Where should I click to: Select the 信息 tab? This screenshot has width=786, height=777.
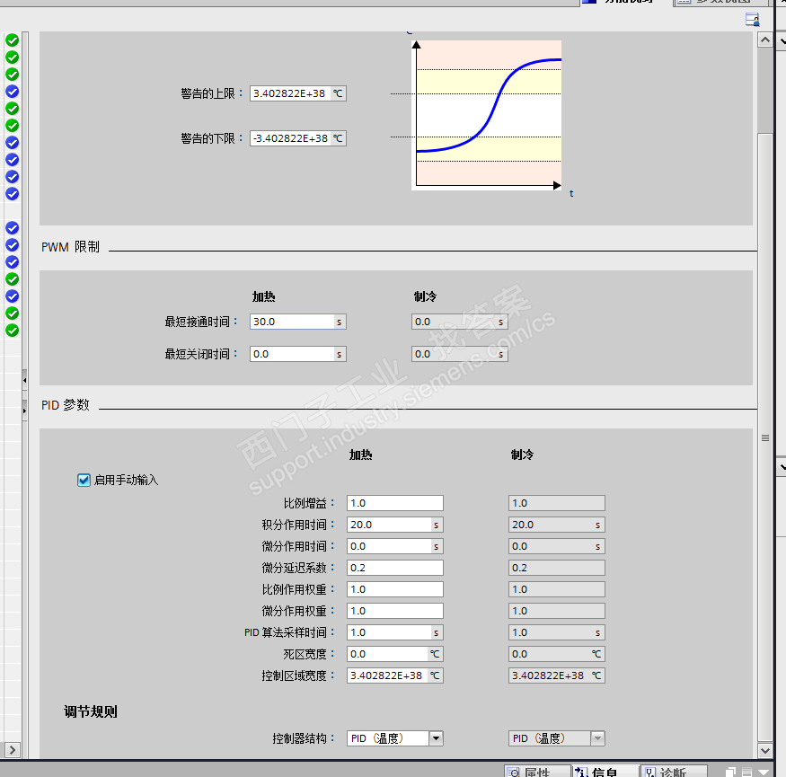tap(605, 772)
